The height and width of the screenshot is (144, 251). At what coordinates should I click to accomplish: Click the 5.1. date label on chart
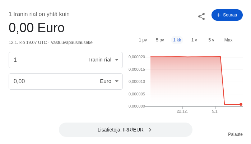coord(215,111)
